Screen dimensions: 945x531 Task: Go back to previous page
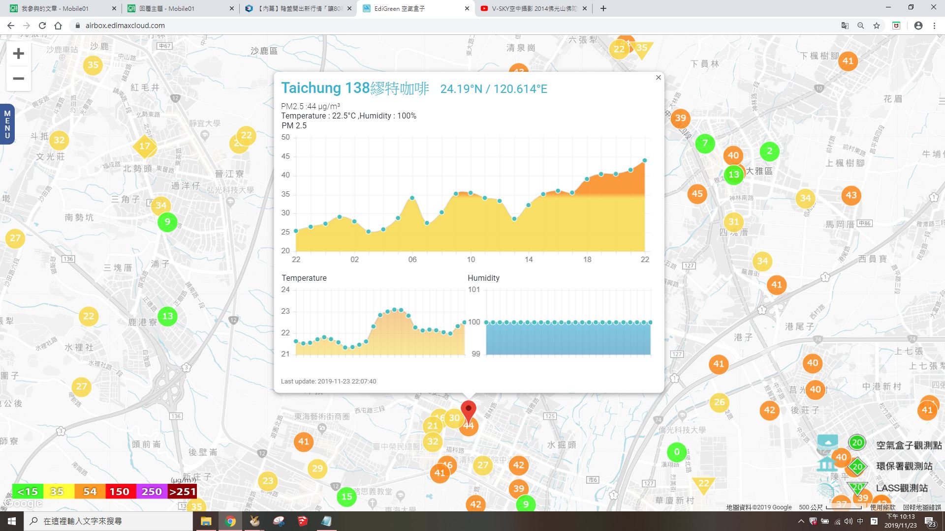10,26
